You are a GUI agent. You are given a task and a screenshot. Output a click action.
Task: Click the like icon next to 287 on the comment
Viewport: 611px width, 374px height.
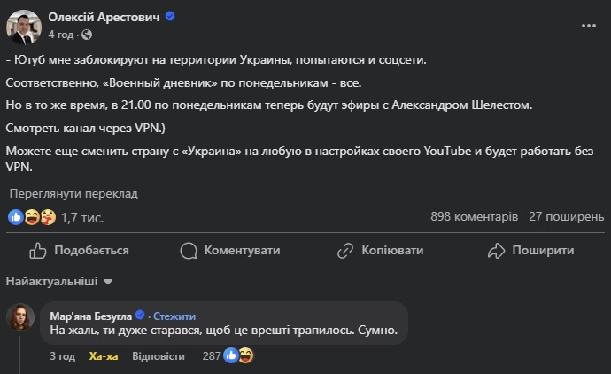(231, 355)
